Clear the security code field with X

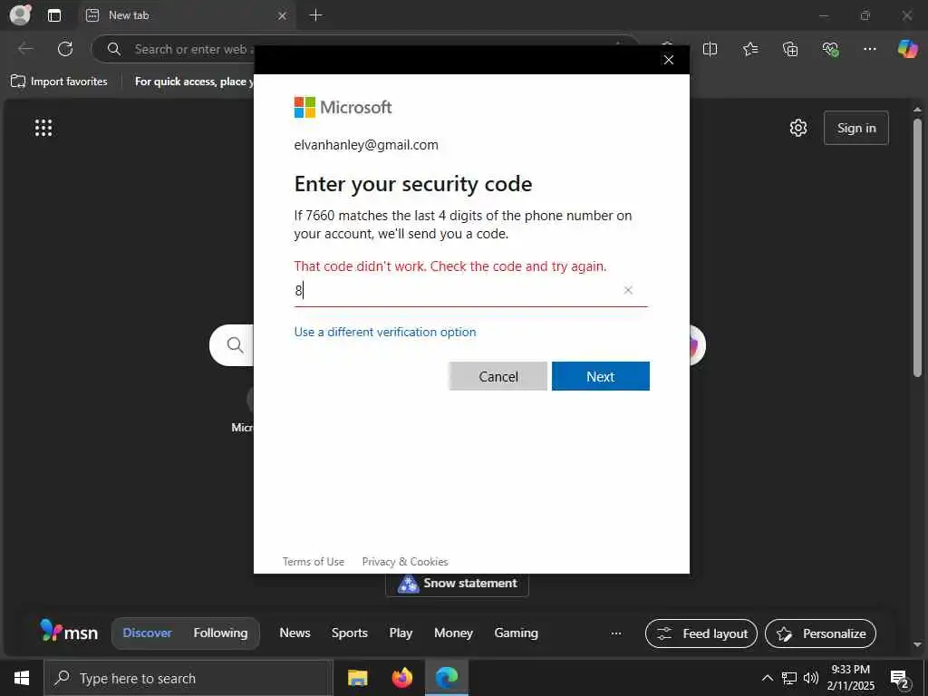tap(628, 290)
